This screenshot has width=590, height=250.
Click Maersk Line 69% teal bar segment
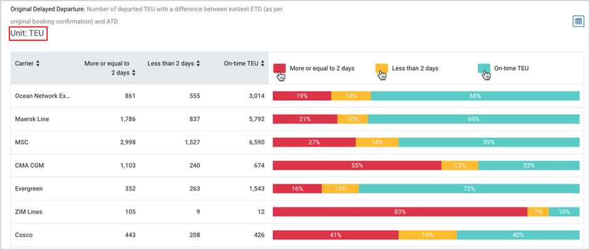click(x=474, y=119)
